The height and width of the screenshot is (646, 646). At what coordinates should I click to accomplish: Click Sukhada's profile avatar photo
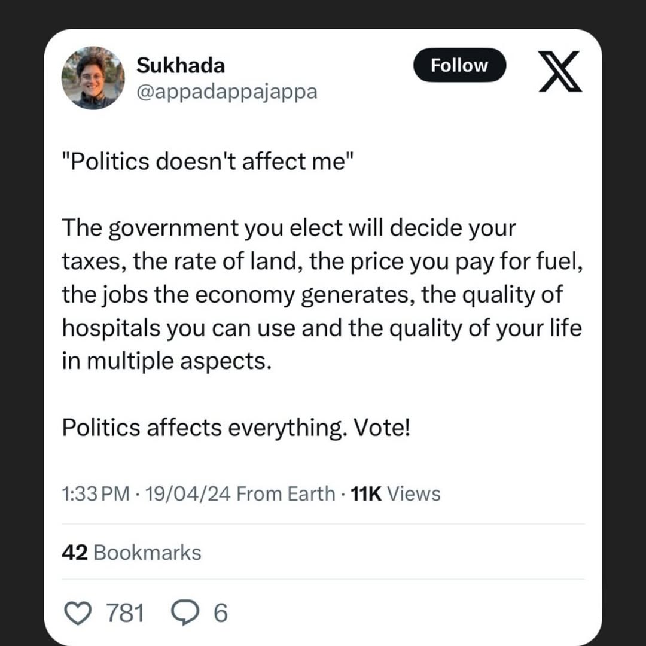93,78
